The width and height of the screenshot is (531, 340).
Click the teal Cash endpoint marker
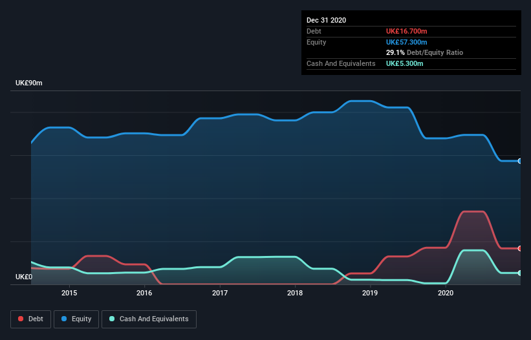point(519,273)
